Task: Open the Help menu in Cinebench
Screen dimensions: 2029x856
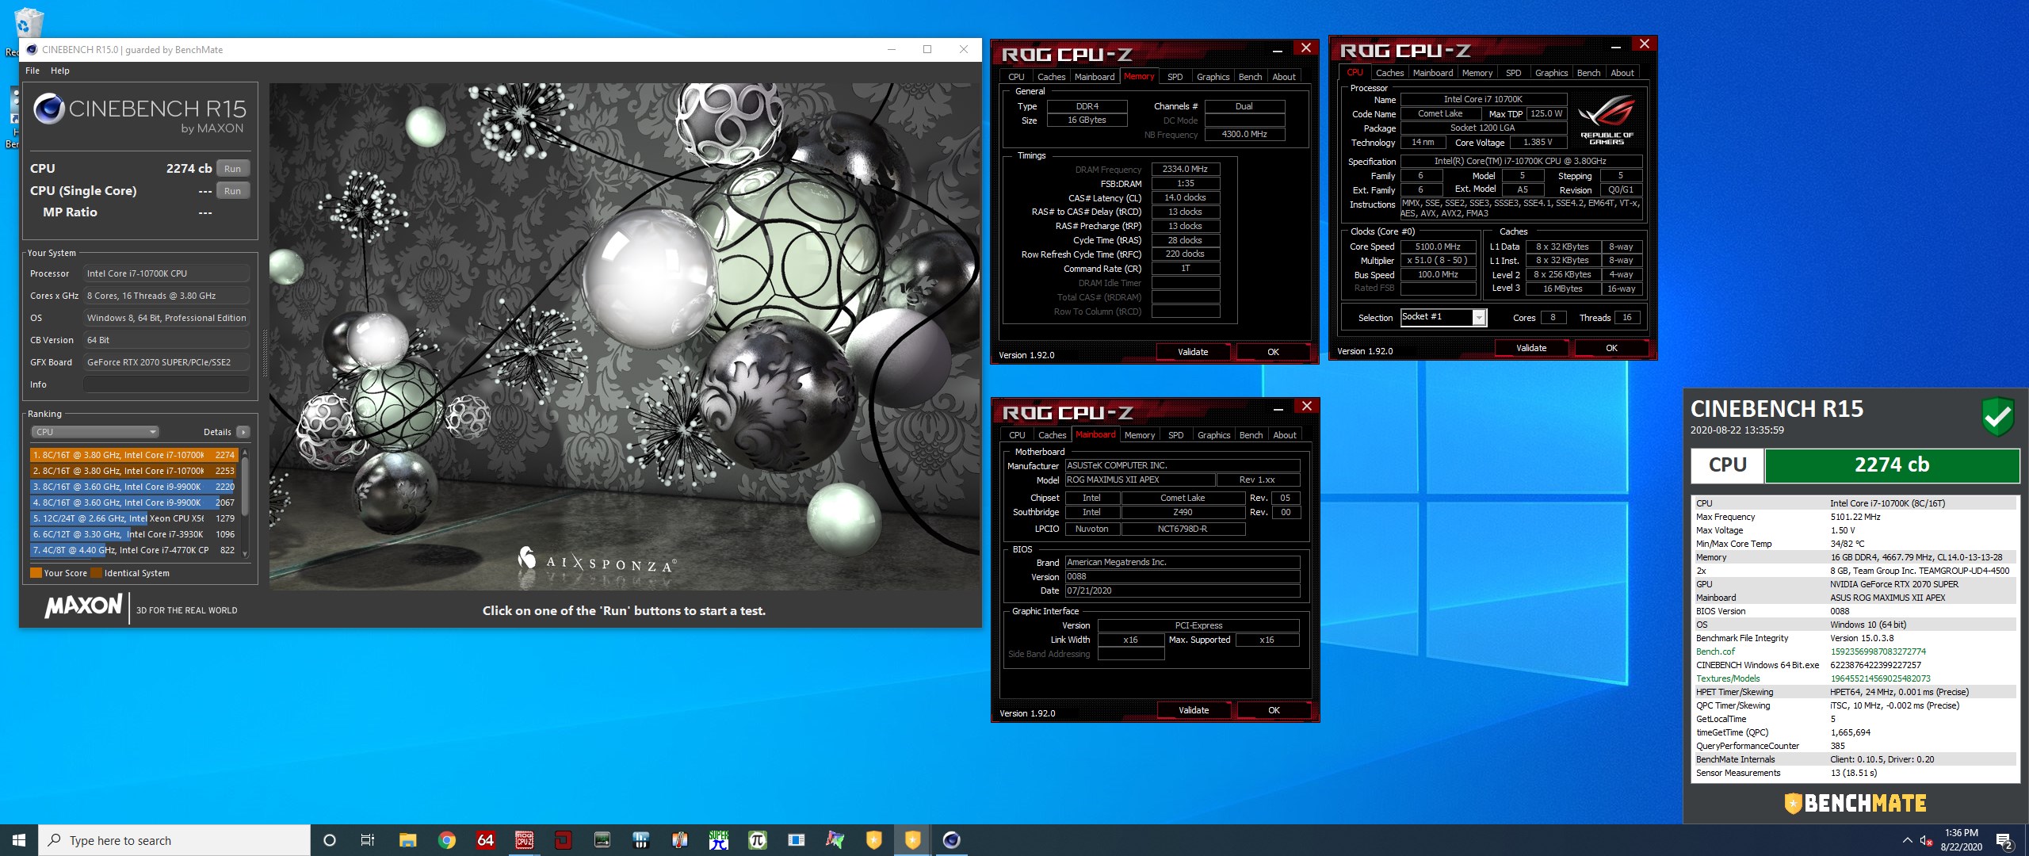Action: pos(60,71)
